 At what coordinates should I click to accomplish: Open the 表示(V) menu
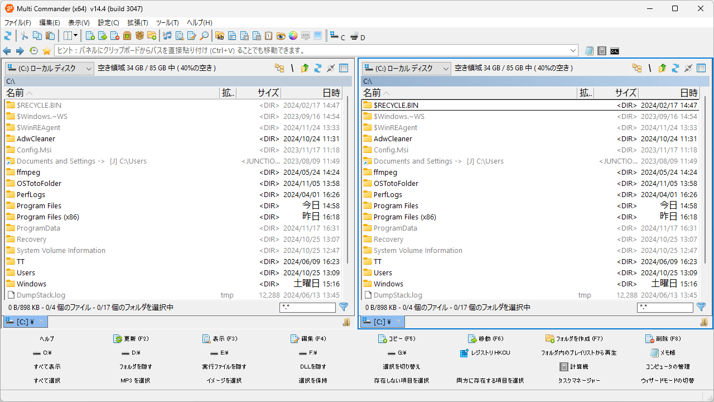pyautogui.click(x=79, y=23)
